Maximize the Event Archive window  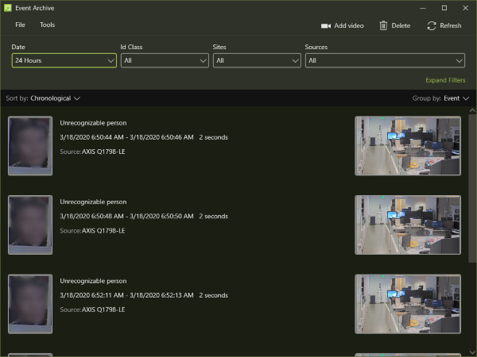[444, 8]
